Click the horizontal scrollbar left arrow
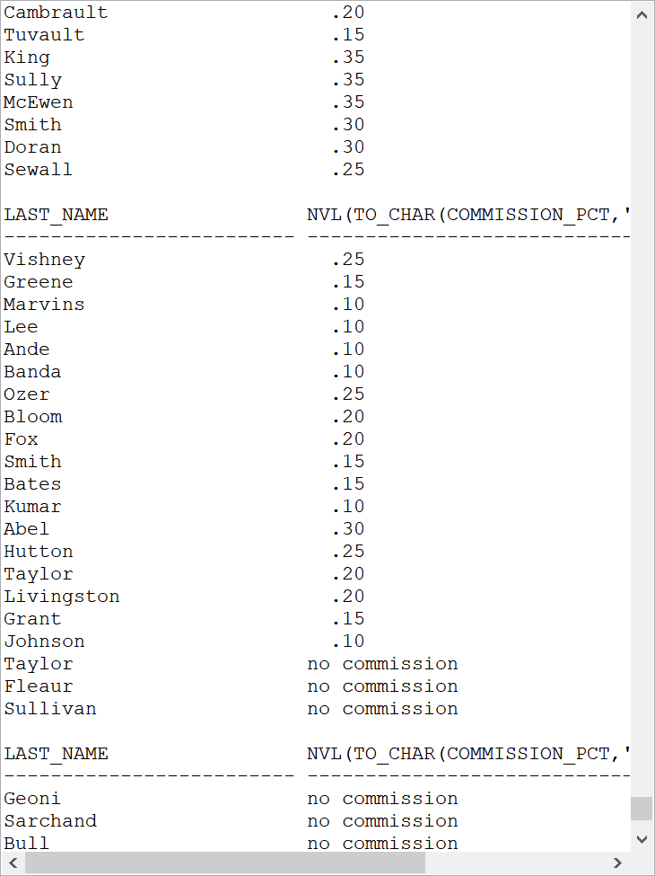Image resolution: width=655 pixels, height=876 pixels. pyautogui.click(x=13, y=863)
